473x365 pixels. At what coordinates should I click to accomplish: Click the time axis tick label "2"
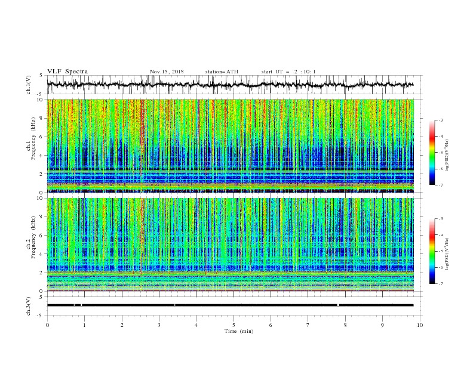click(122, 325)
